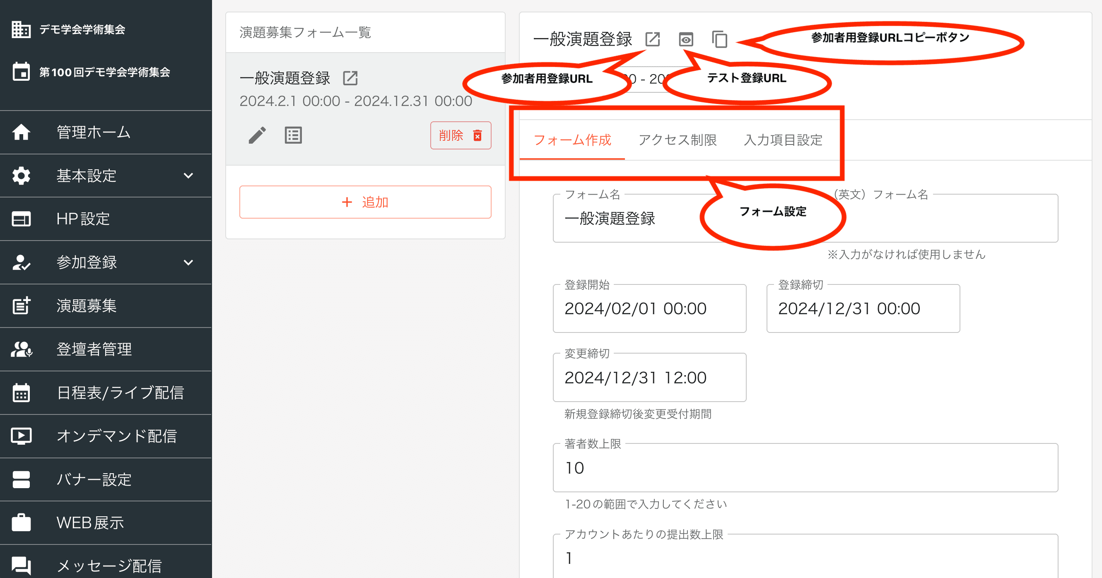
Task: Open the test registration preview eye icon
Action: tap(686, 39)
